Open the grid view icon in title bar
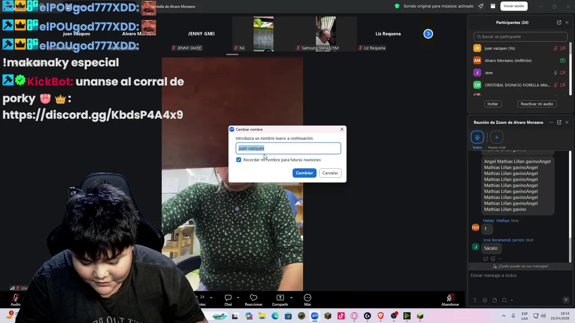Viewport: 575px width, 323px height. pyautogui.click(x=493, y=6)
